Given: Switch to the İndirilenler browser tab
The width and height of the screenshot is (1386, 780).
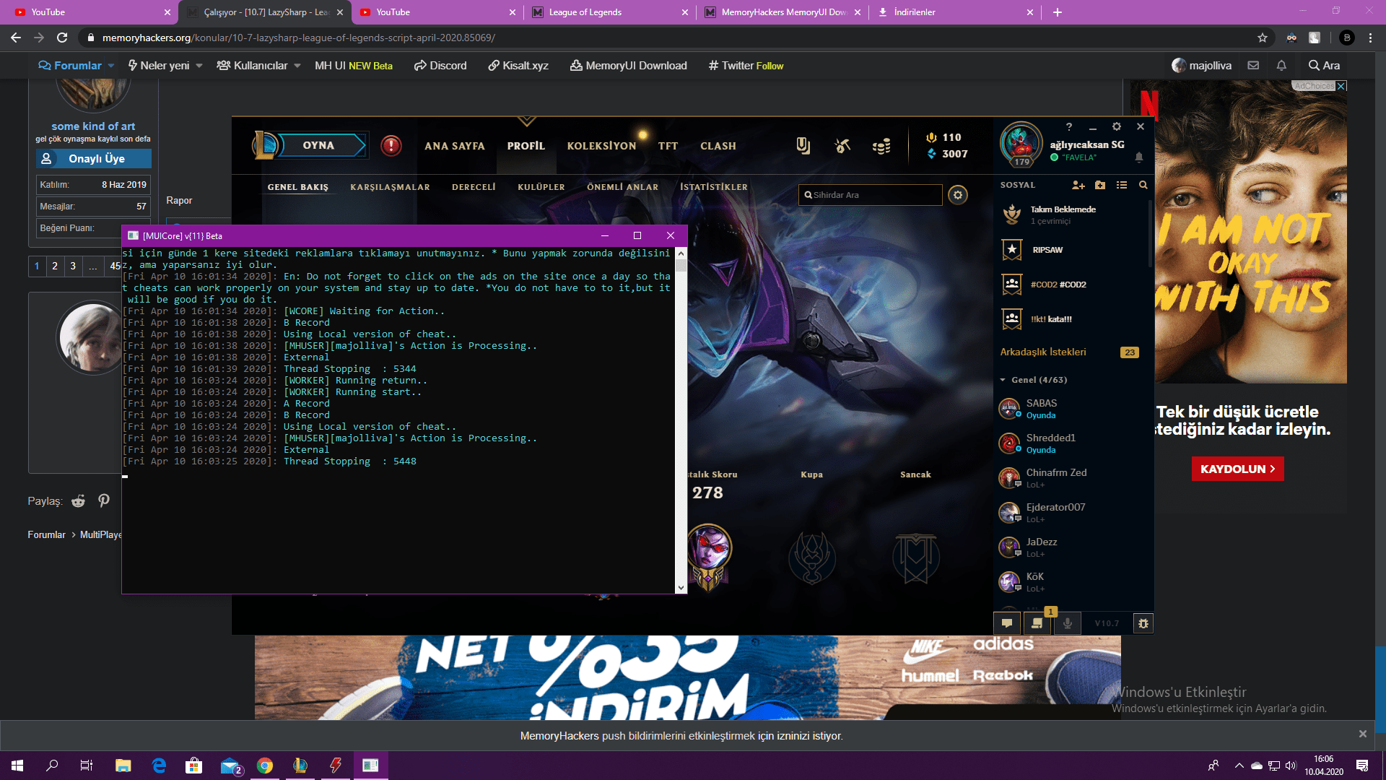Looking at the screenshot, I should pos(955,12).
